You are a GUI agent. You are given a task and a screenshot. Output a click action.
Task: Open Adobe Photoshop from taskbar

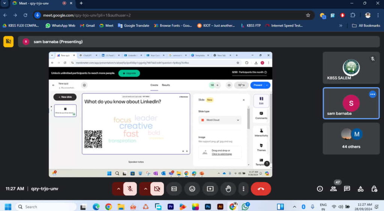[x=208, y=207]
